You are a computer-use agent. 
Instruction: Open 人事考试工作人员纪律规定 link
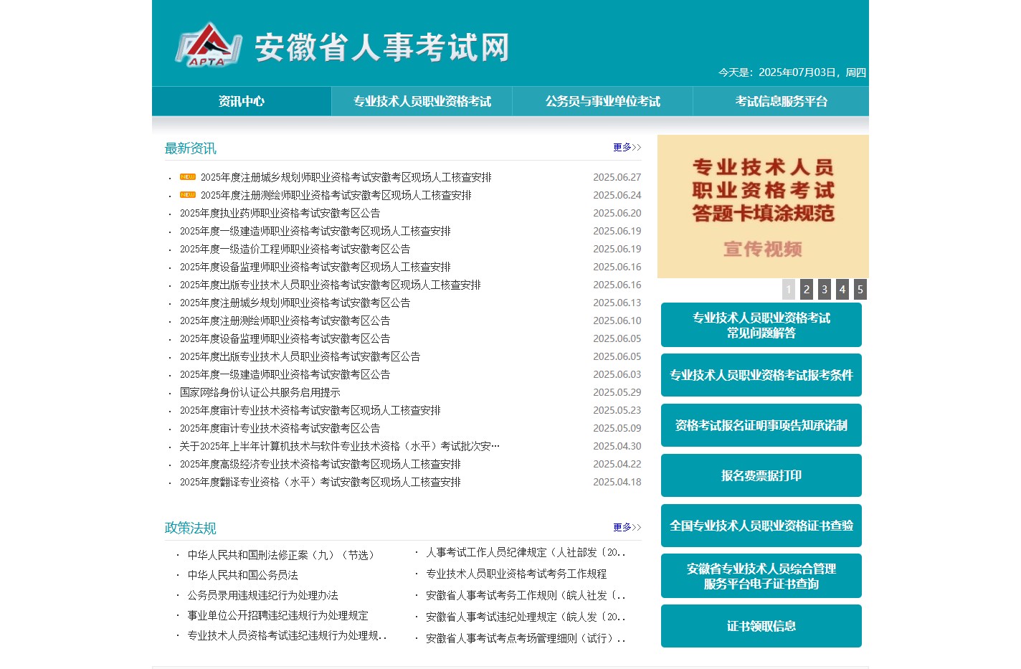[526, 552]
